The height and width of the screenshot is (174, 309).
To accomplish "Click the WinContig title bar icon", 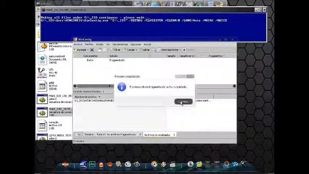I will [75, 40].
